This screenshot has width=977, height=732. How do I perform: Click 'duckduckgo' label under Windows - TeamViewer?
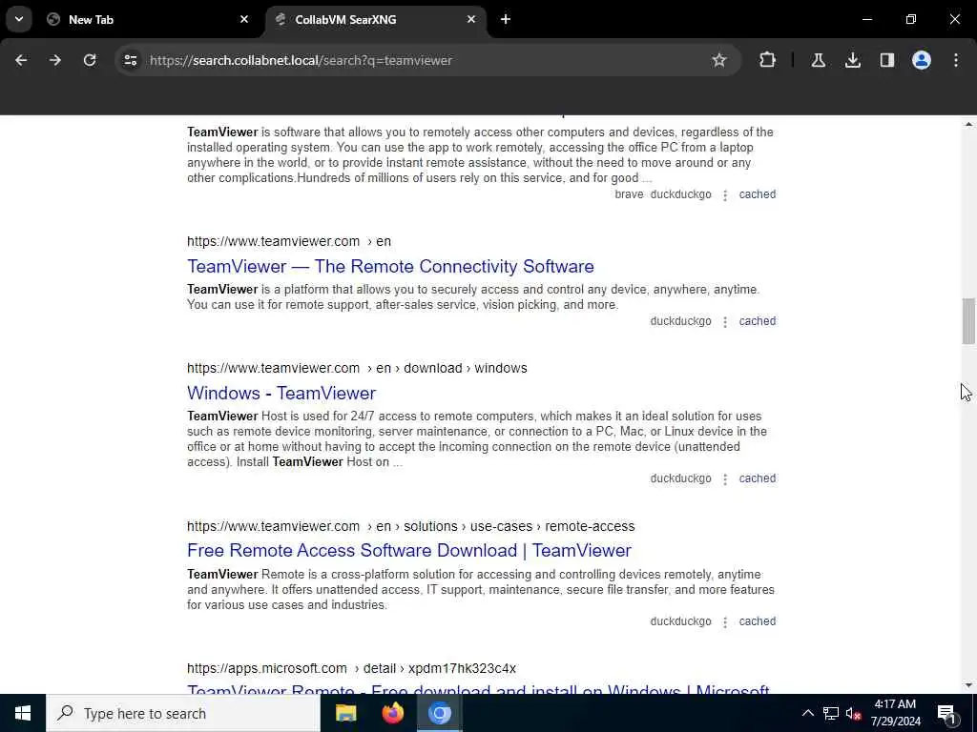click(x=680, y=478)
